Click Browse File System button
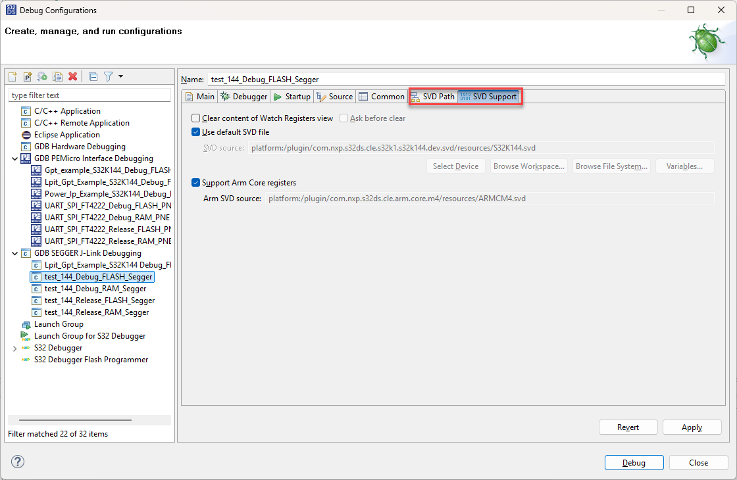Image resolution: width=737 pixels, height=480 pixels. click(x=611, y=166)
